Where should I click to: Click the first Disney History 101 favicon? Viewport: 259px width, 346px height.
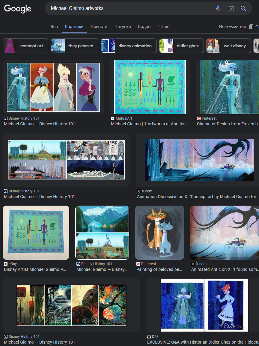[x=6, y=118]
